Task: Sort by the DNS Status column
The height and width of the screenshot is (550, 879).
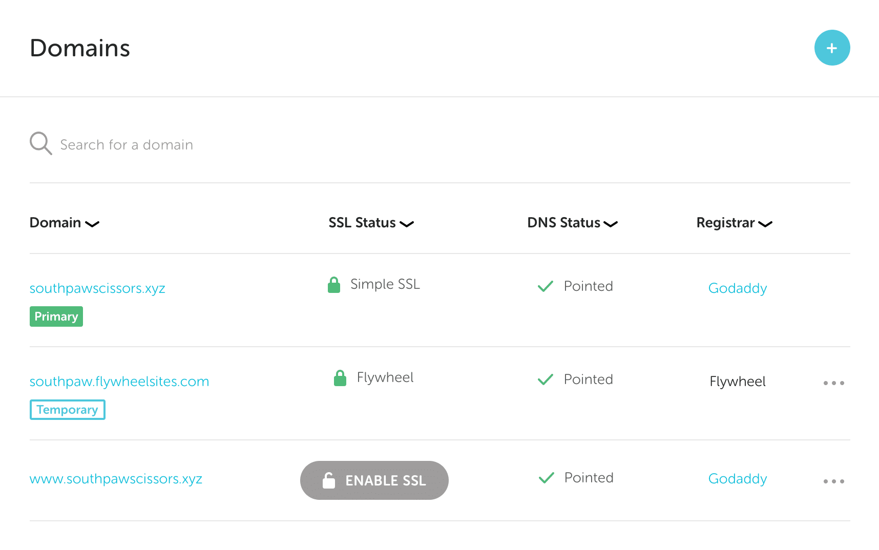Action: pyautogui.click(x=572, y=223)
